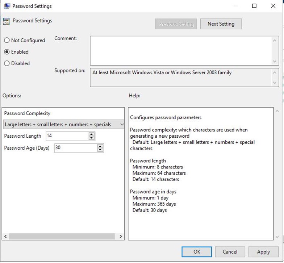Click the Password Settings title bar icon

(x=7, y=6)
